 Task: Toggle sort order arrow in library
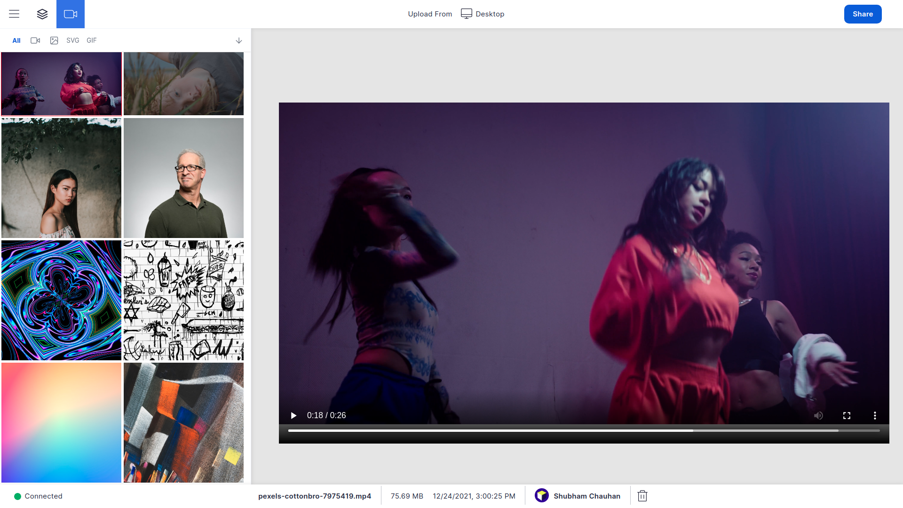pos(239,40)
